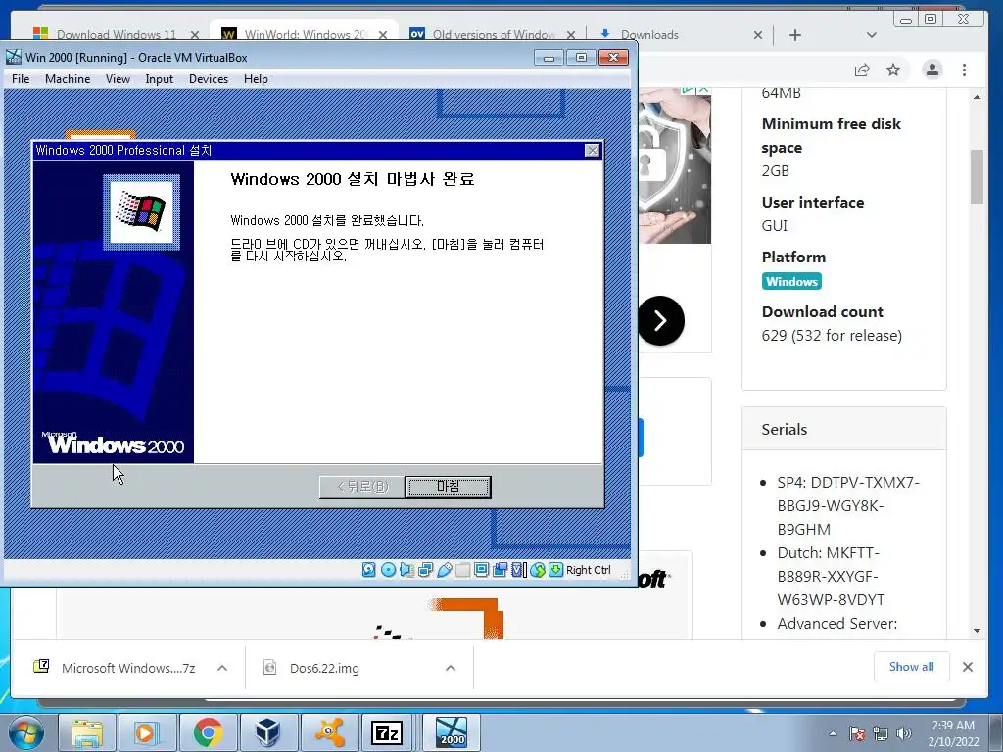Click the 뒤로(B) back button
1003x752 pixels.
[x=362, y=487]
